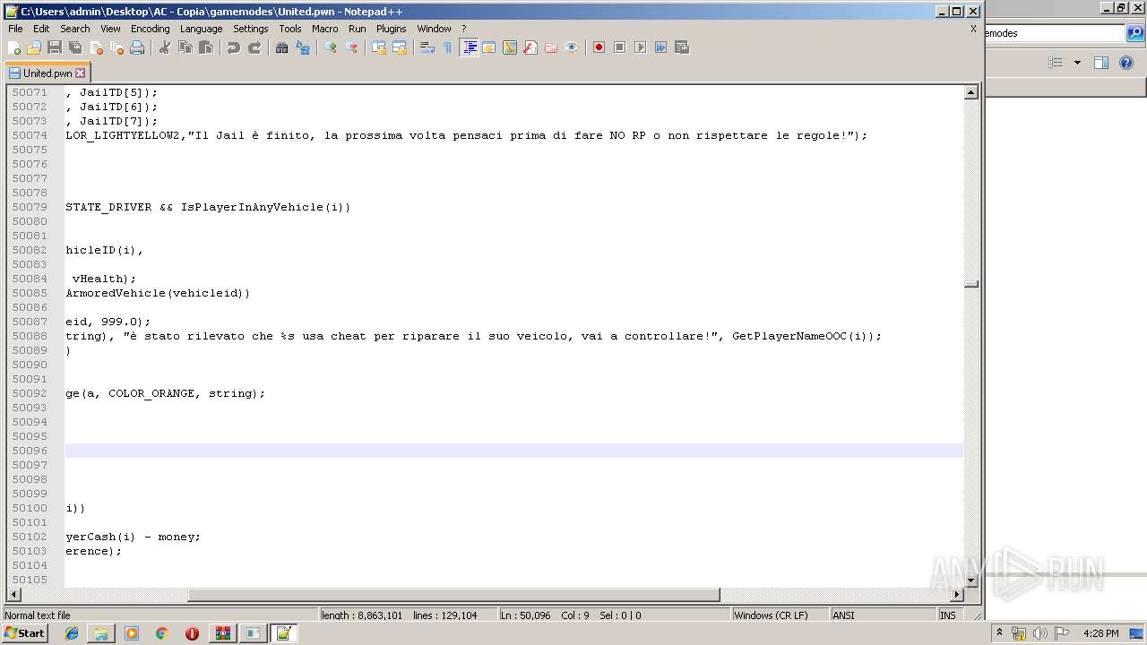This screenshot has width=1147, height=645.
Task: Close the current document via toolbar
Action: (x=96, y=47)
